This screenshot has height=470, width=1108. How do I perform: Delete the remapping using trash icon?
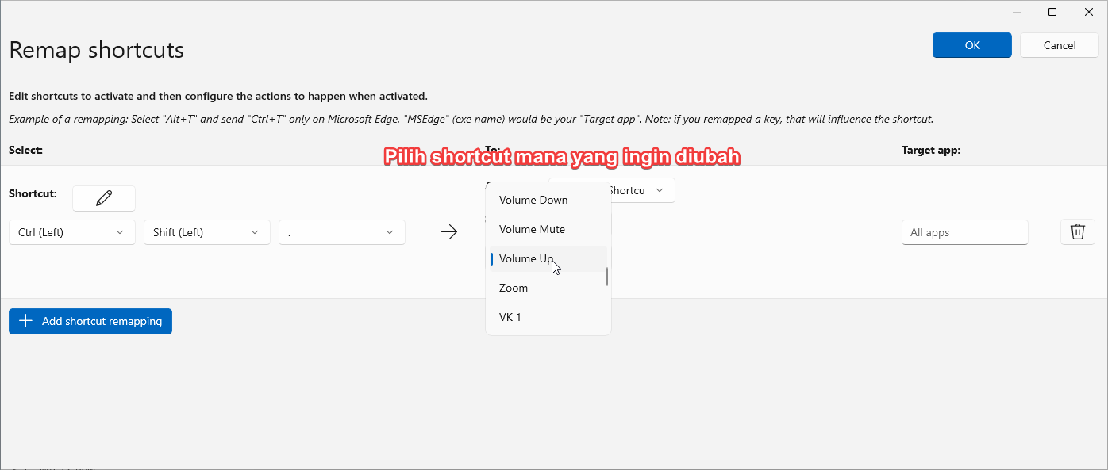[1077, 231]
